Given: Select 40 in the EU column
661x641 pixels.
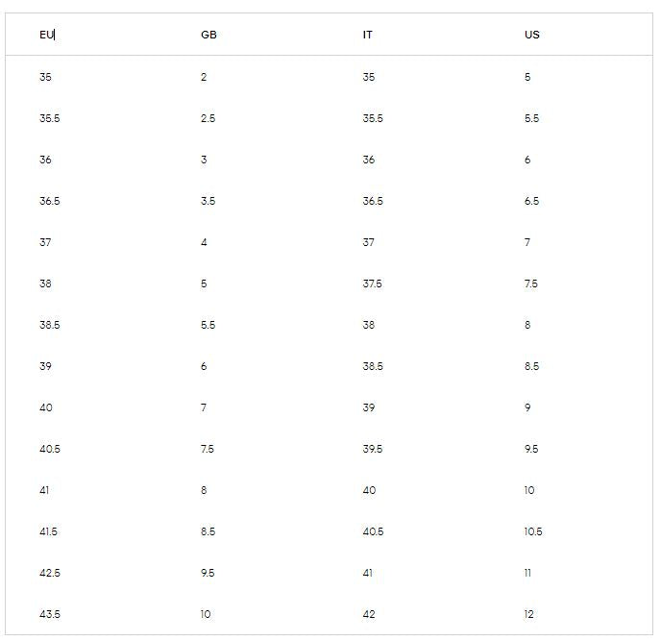Looking at the screenshot, I should 46,407.
